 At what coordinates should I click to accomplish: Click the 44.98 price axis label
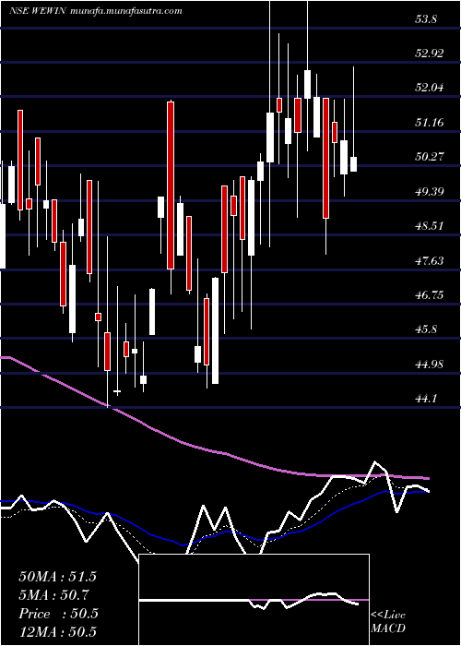430,365
